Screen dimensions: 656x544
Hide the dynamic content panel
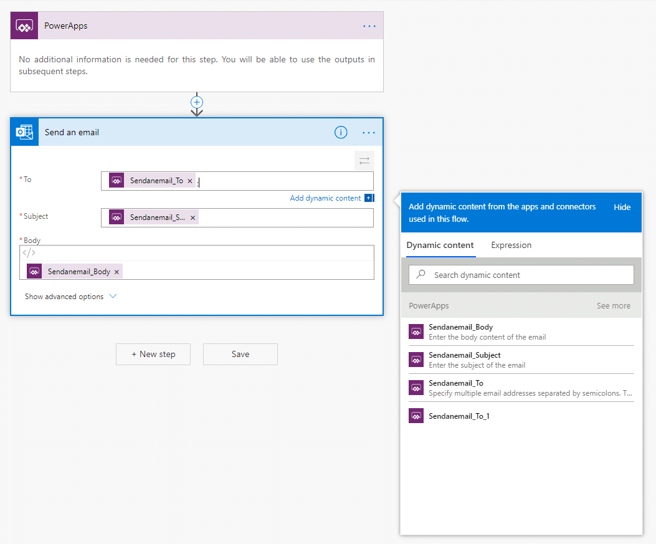point(622,207)
